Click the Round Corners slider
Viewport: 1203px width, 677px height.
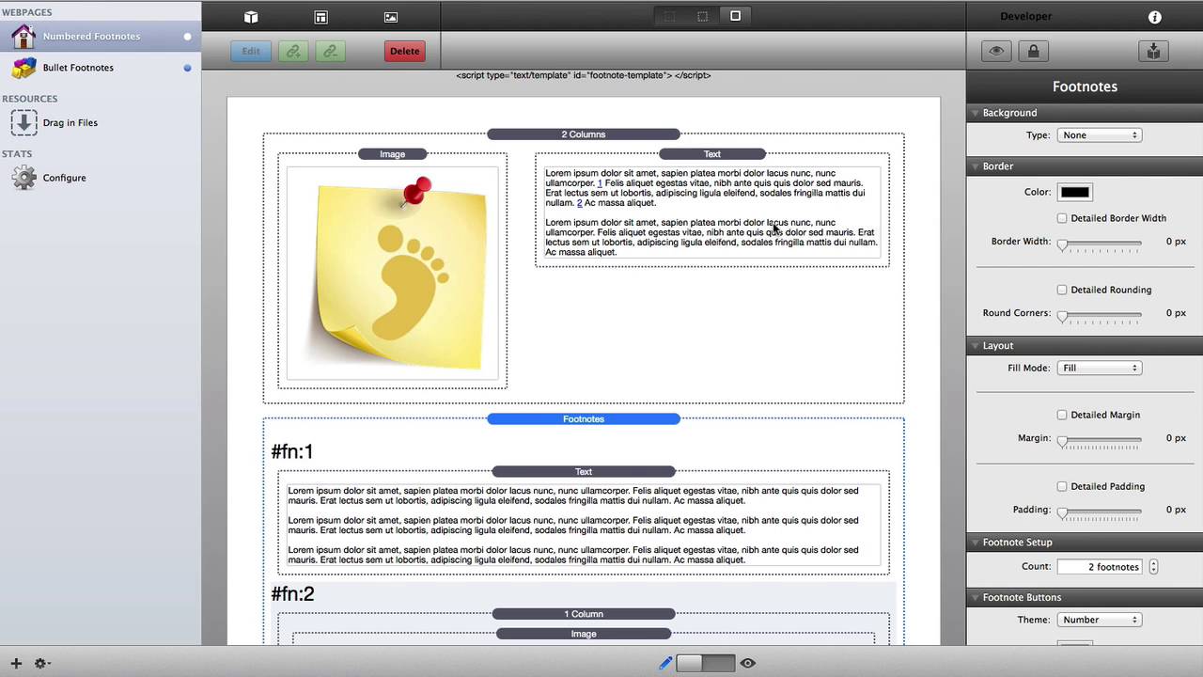1100,315
